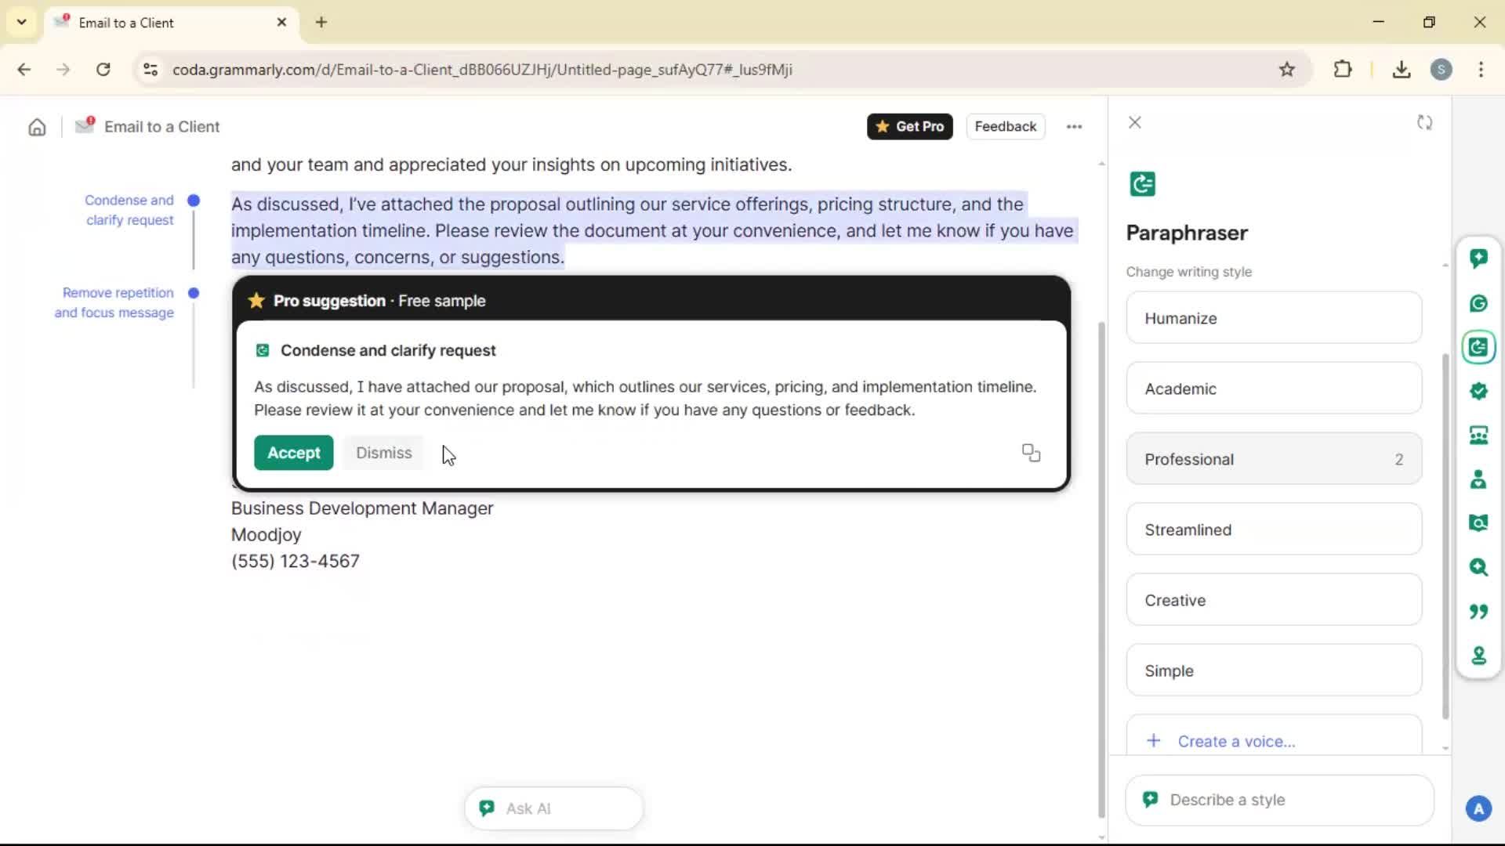Click the Describe a style field
This screenshot has height=846, width=1505.
pos(1279,800)
